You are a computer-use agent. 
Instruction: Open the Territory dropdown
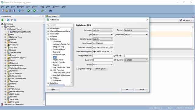[x=147, y=30]
